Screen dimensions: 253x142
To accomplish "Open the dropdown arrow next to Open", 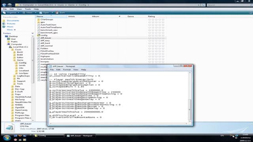I will click(x=52, y=13).
